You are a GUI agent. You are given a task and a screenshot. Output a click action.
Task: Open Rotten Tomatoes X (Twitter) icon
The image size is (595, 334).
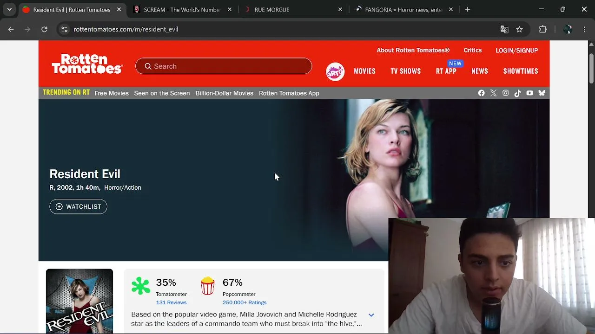tap(493, 93)
